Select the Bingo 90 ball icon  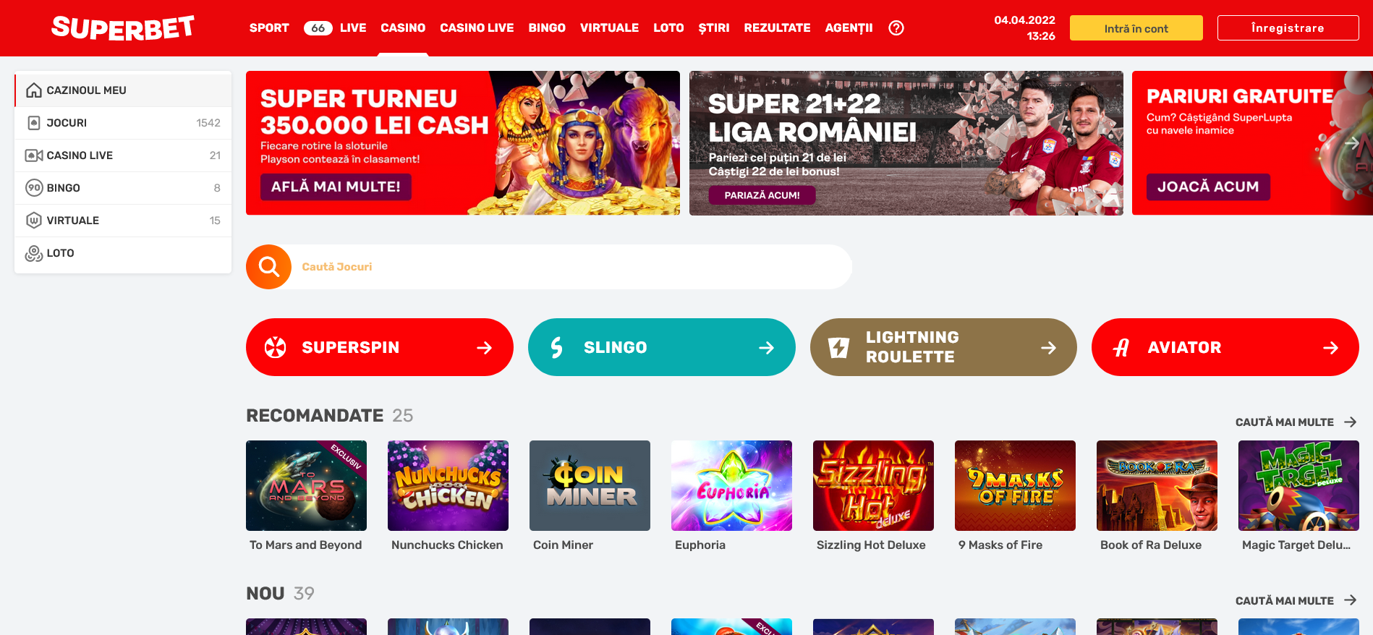click(x=34, y=188)
